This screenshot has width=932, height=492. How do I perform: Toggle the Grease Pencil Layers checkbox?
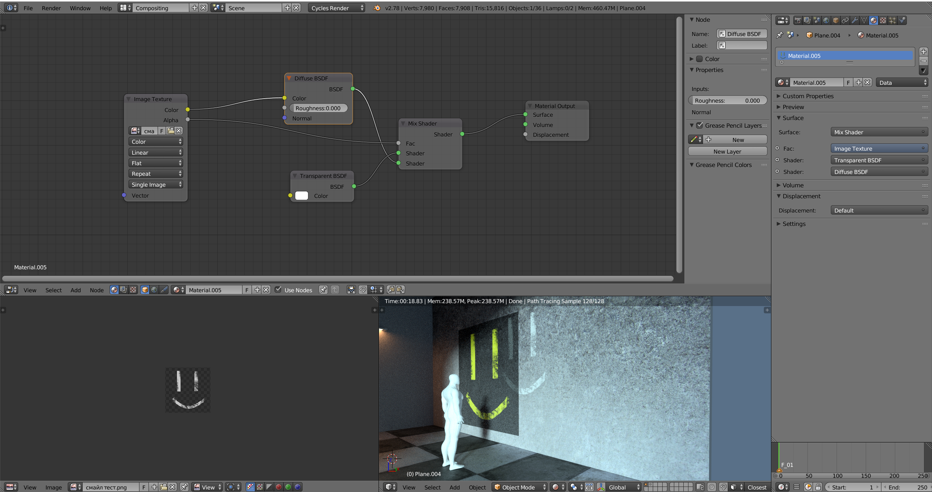[699, 126]
